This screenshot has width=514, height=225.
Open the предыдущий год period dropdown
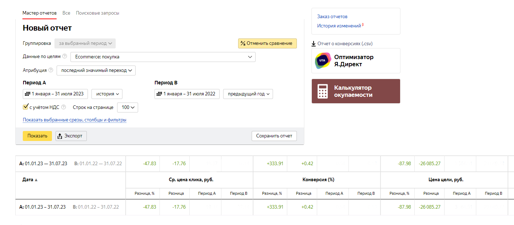tap(248, 94)
